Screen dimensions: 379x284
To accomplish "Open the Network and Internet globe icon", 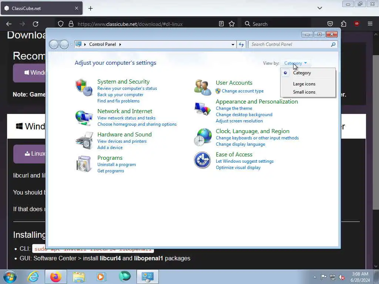I will tap(84, 118).
